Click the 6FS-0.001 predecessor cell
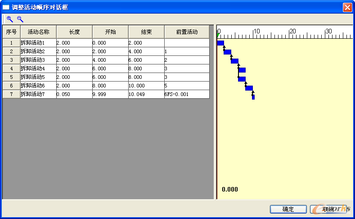 187,94
